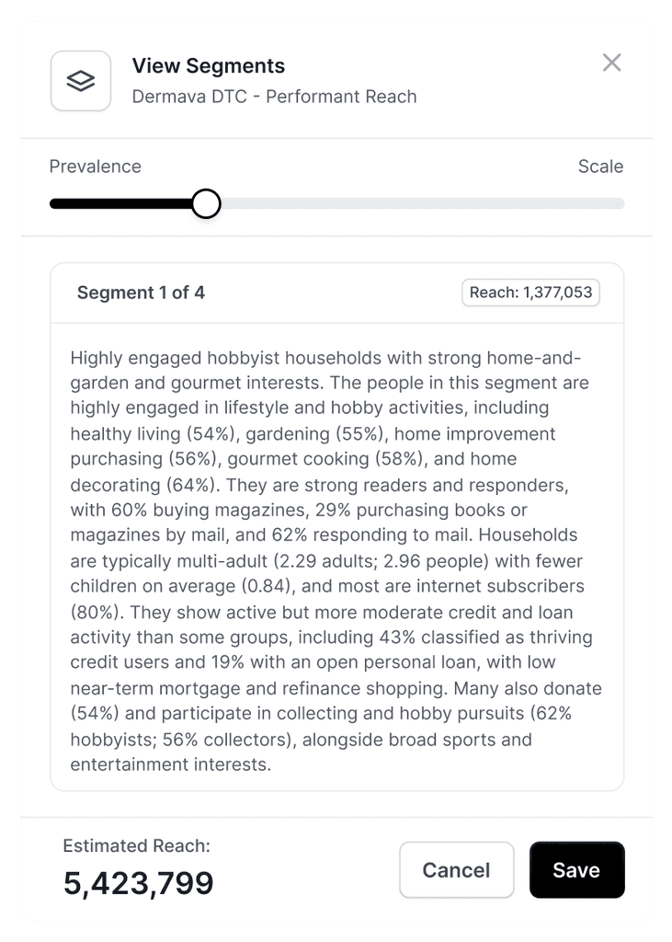Click the Save button
Image resolution: width=672 pixels, height=942 pixels.
coord(576,869)
